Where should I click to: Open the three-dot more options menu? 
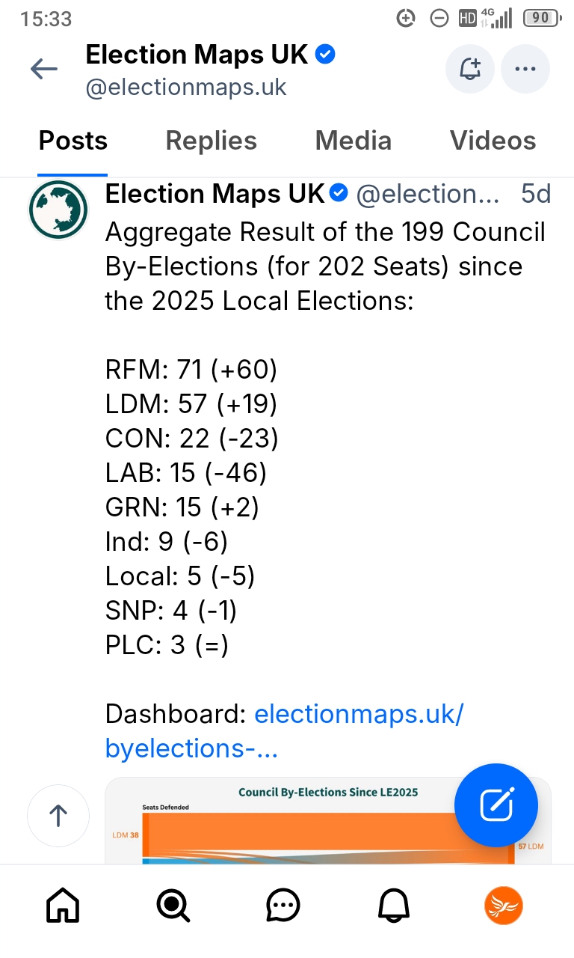pyautogui.click(x=525, y=70)
